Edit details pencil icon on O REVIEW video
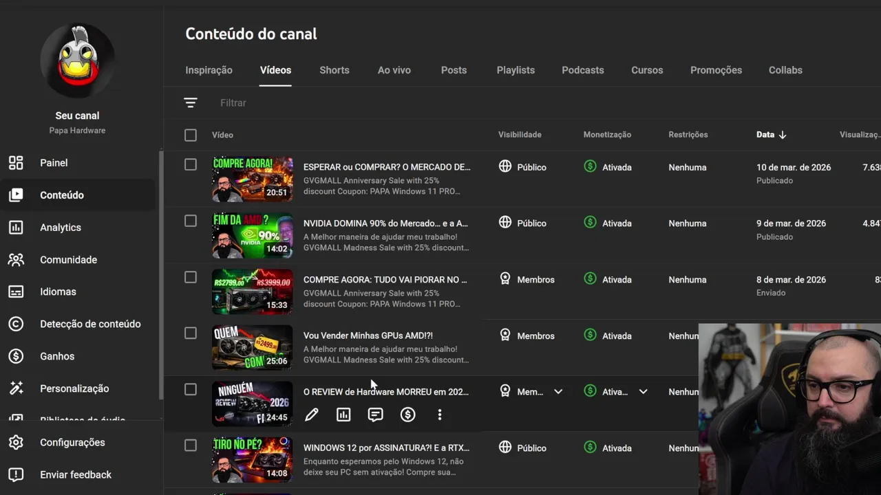Screen dimensions: 881x495 pyautogui.click(x=312, y=415)
